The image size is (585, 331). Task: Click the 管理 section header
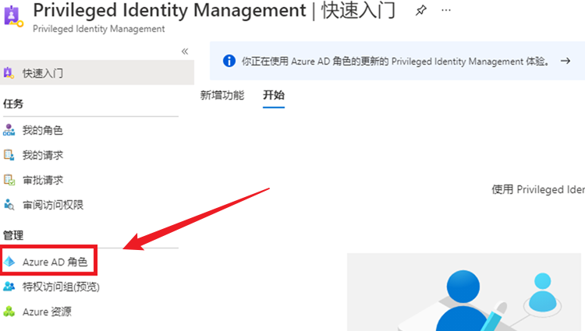[13, 234]
